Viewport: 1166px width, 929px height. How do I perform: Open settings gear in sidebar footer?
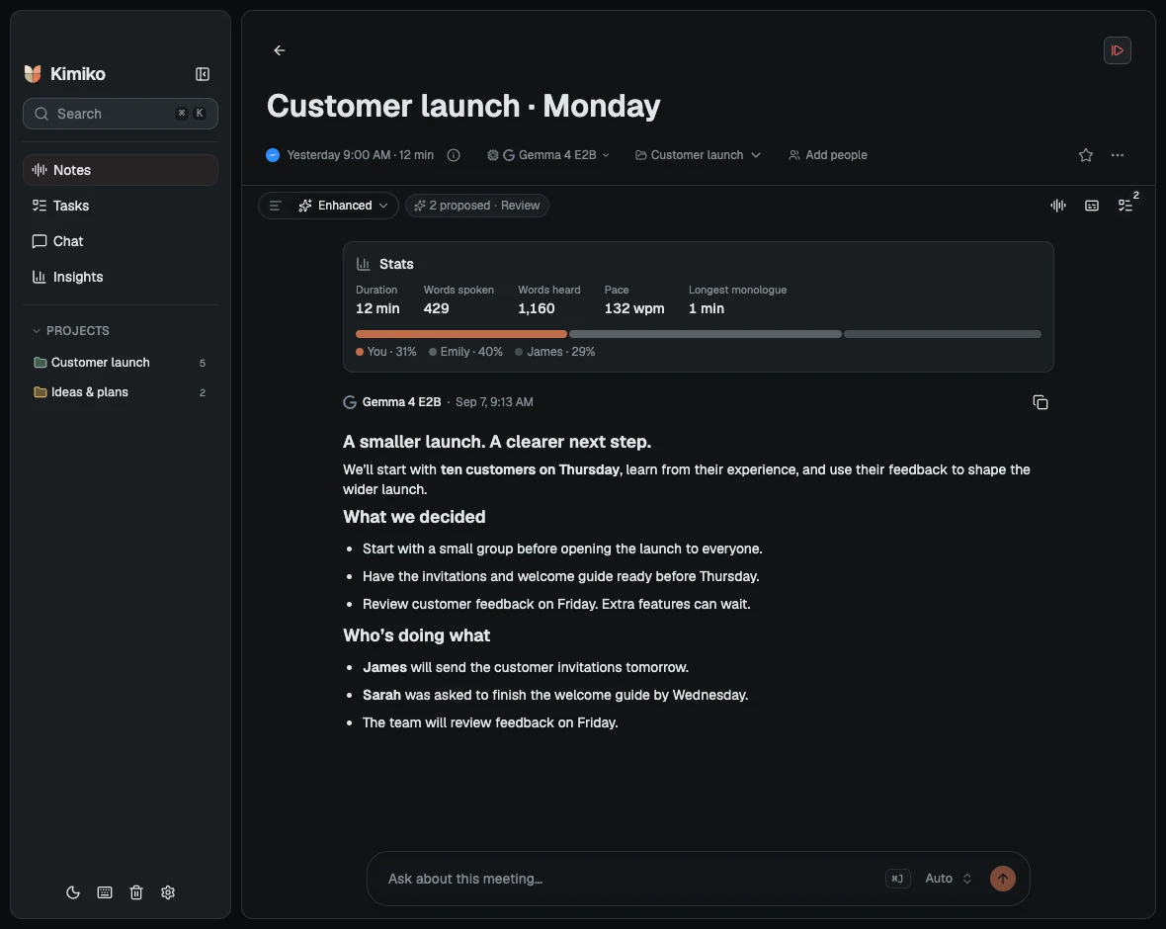pos(168,891)
